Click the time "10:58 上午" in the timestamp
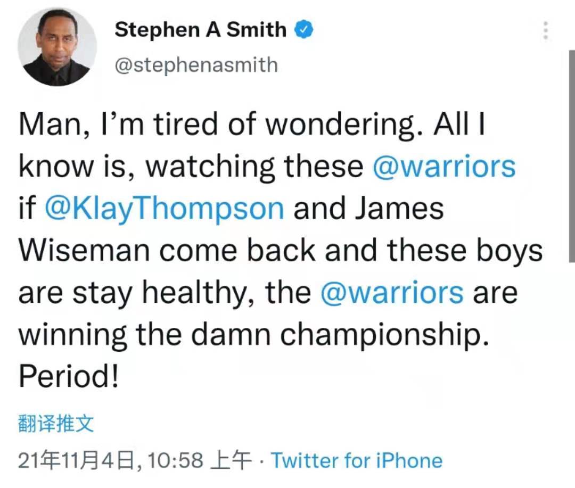 click(200, 460)
